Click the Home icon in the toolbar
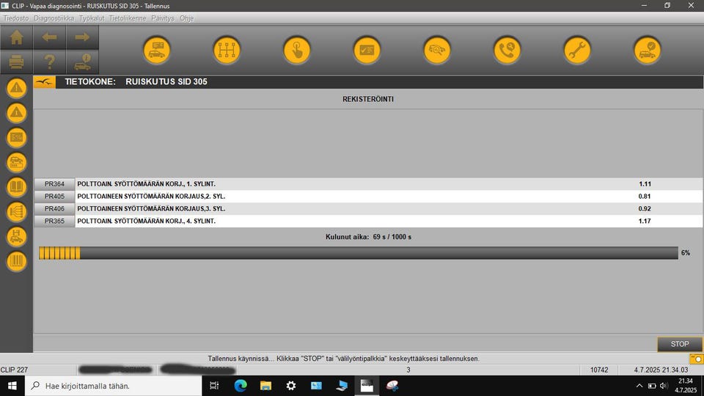 [17, 37]
